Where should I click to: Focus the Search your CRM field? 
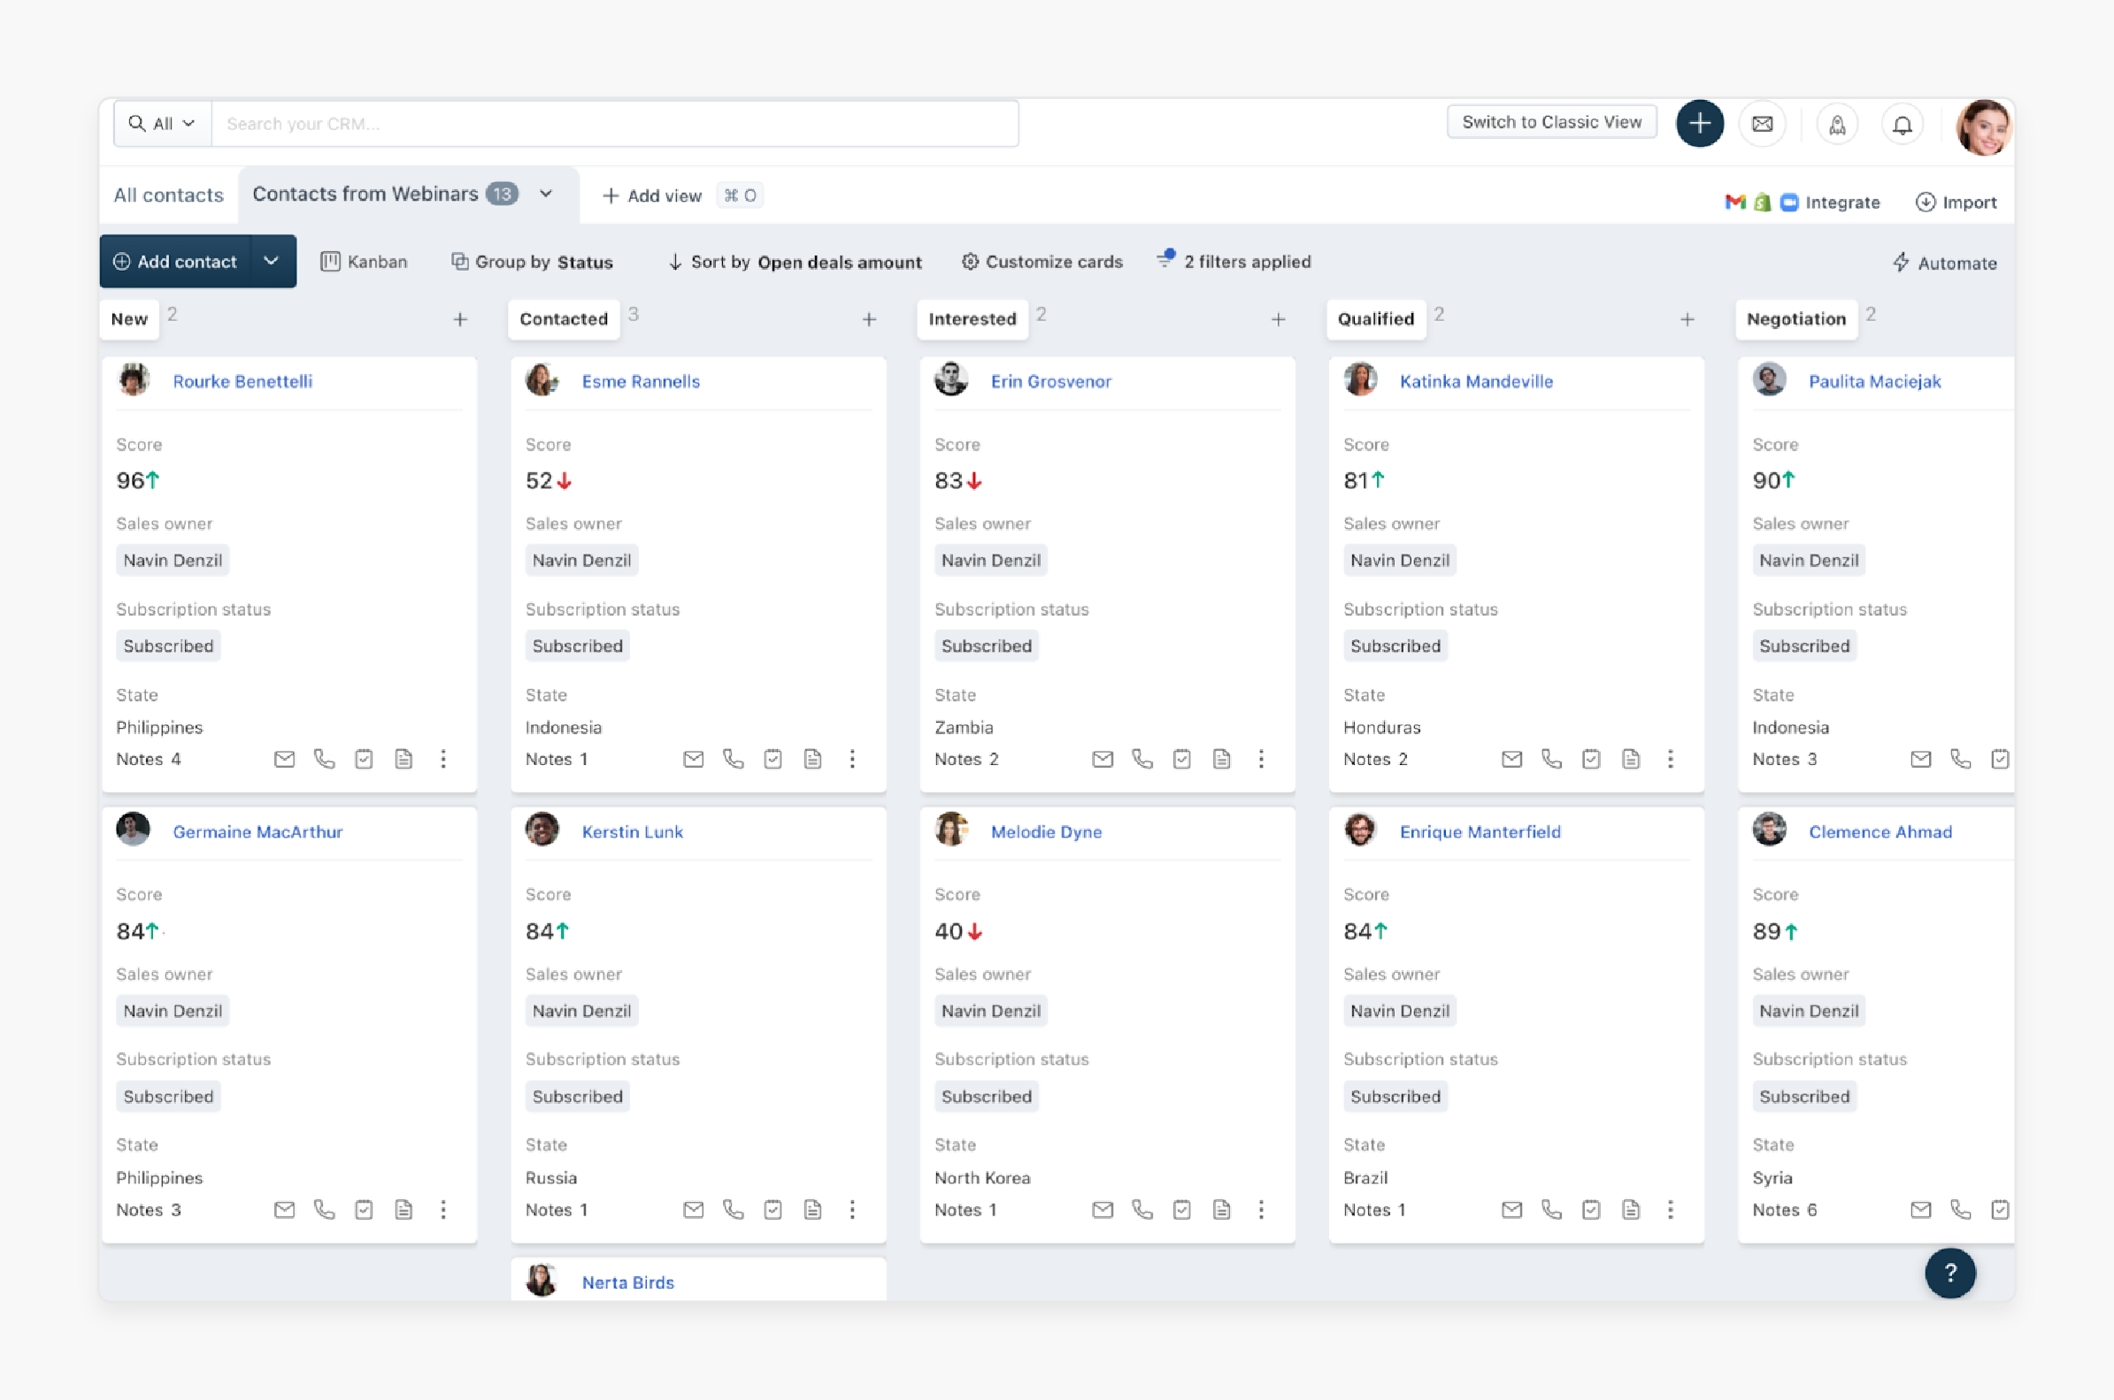pos(614,124)
